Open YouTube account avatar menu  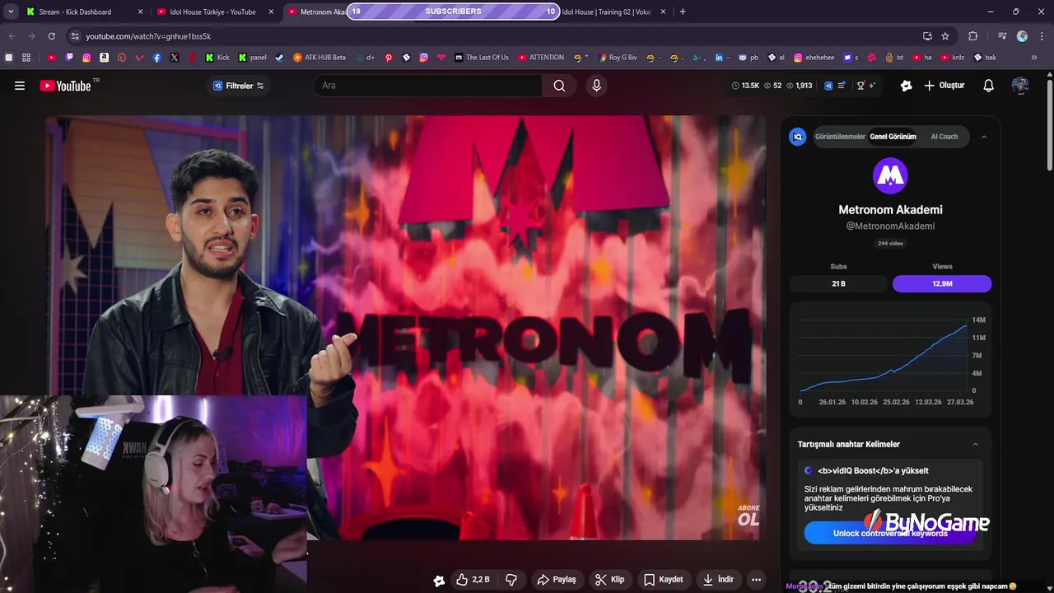pos(1020,86)
